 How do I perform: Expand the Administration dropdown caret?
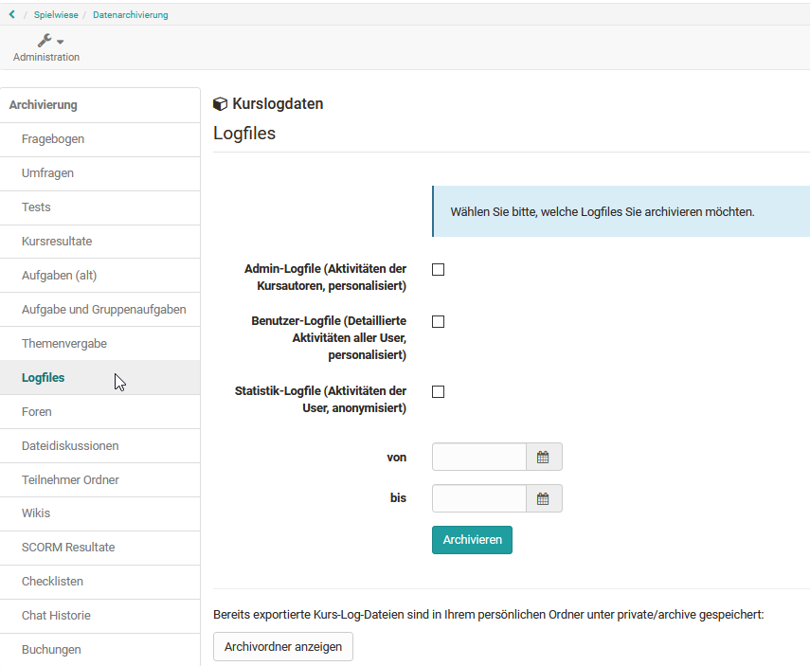coord(59,41)
